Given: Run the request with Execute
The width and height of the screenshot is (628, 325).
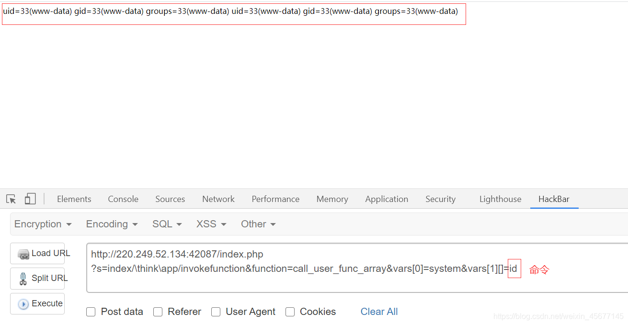Looking at the screenshot, I should [37, 303].
